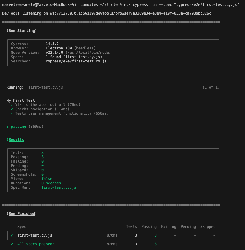Click the 'Run Starting' heading
The image size is (245, 250).
pyautogui.click(x=21, y=31)
